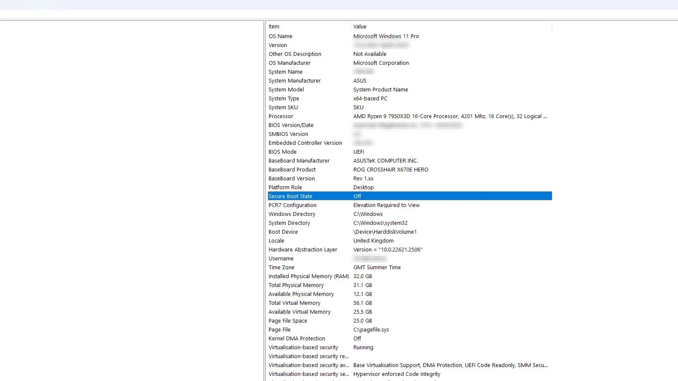This screenshot has width=678, height=381.
Task: Click the Microsoft Corporation value
Action: point(381,63)
